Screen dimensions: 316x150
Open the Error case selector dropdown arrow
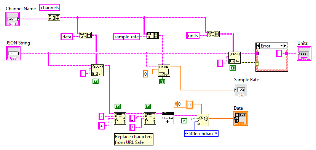[x=281, y=46]
